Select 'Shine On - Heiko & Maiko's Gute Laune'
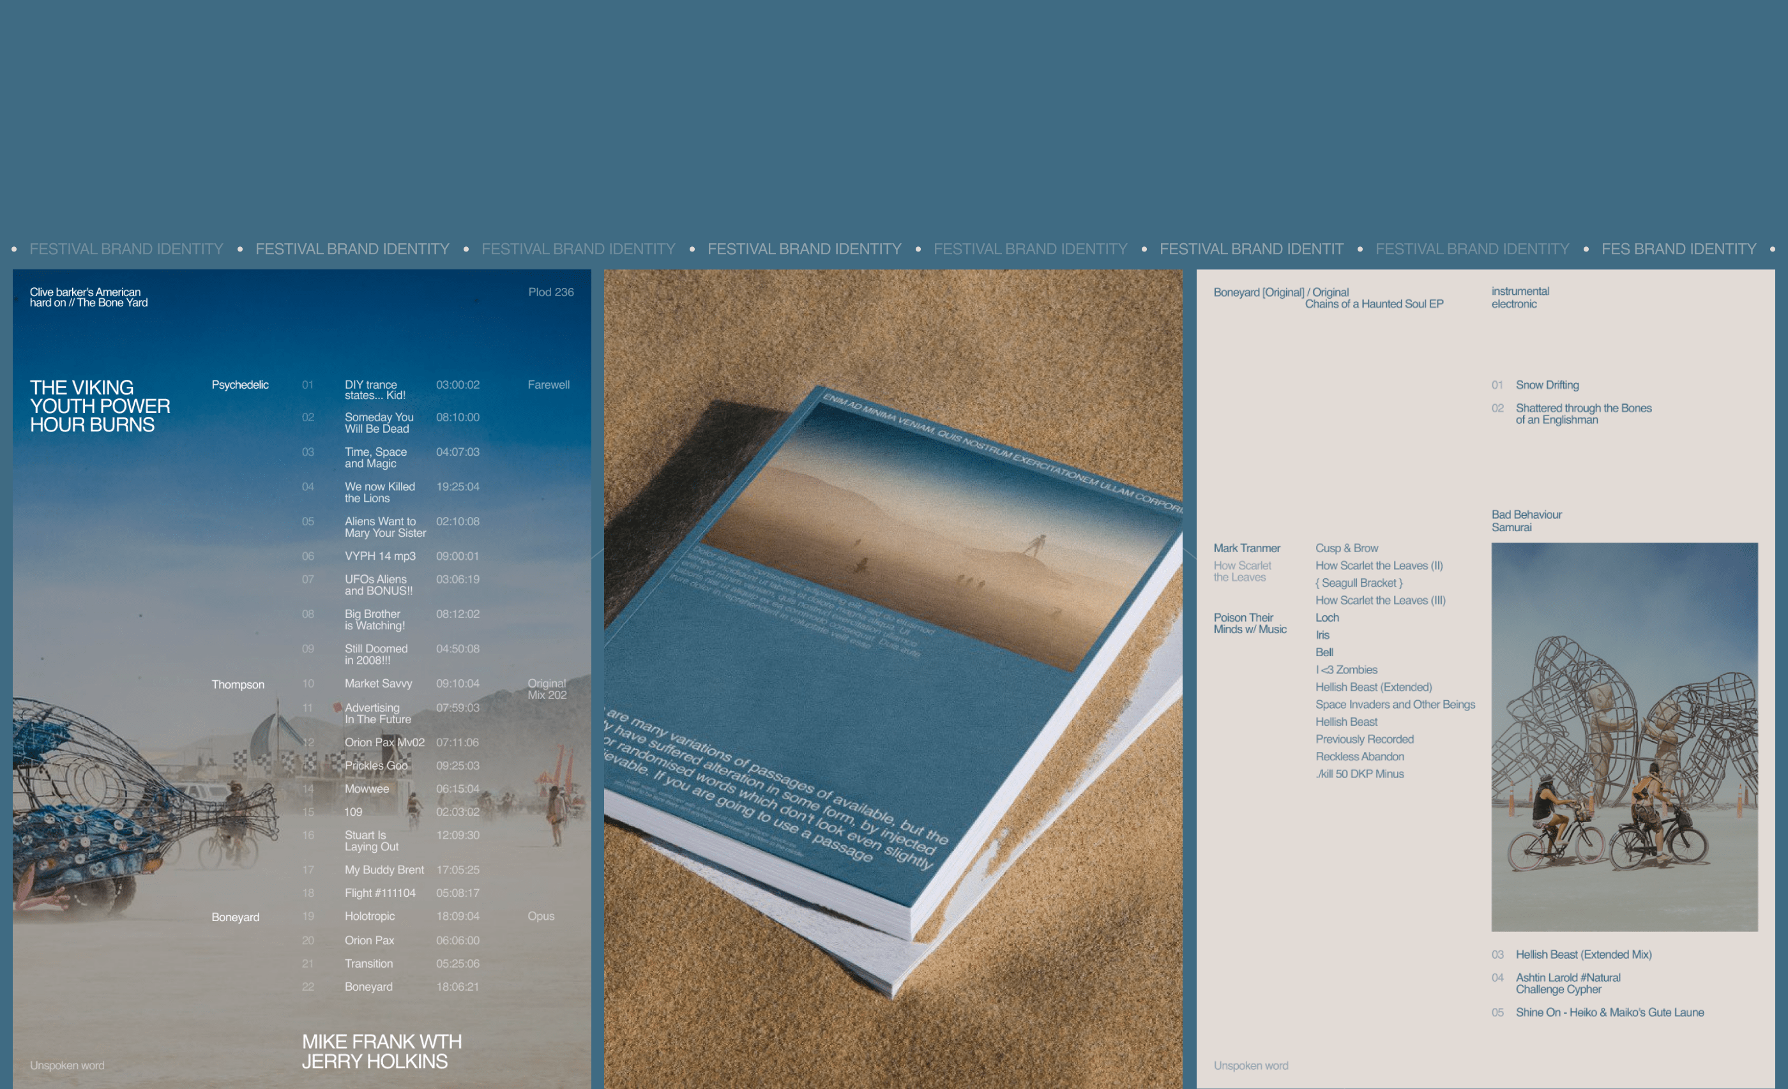1788x1089 pixels. point(1609,1012)
